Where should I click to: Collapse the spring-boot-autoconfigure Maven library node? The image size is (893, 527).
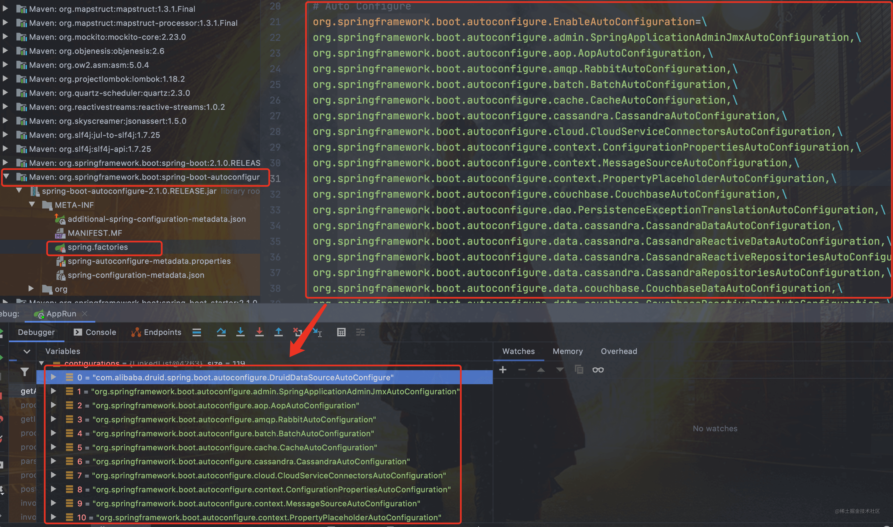coord(6,176)
